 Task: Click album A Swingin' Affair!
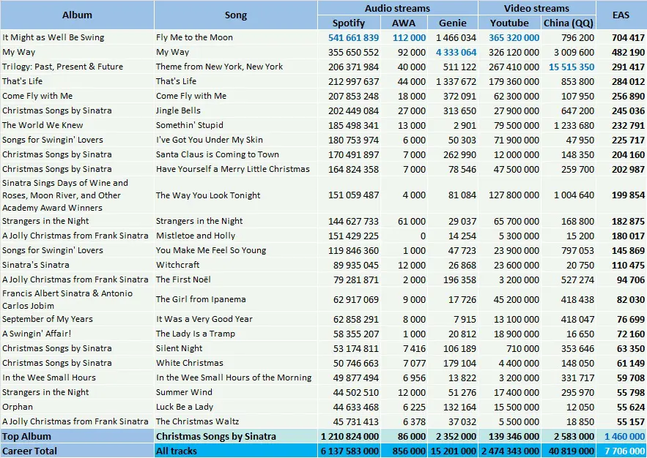(x=37, y=334)
